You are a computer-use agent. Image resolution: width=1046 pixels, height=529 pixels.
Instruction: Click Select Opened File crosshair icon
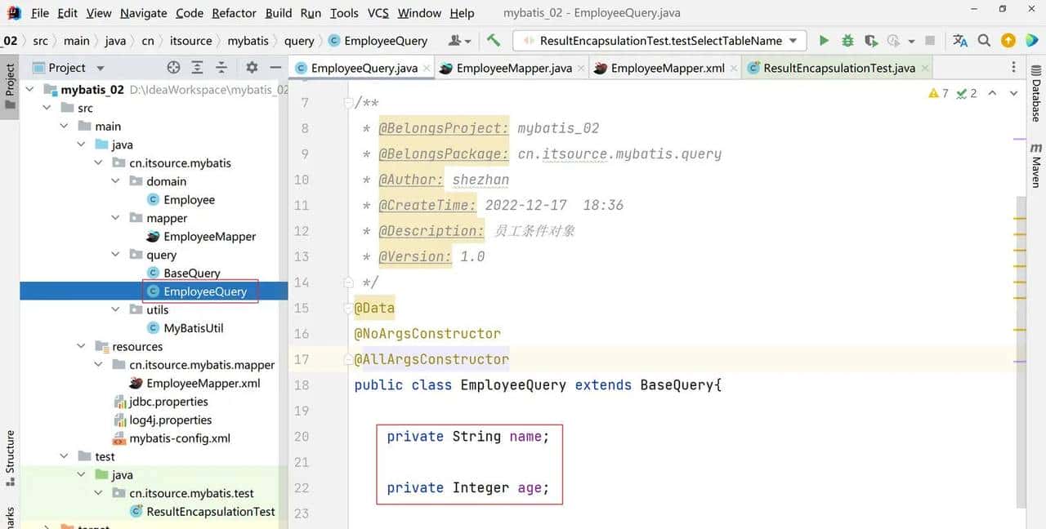click(173, 68)
